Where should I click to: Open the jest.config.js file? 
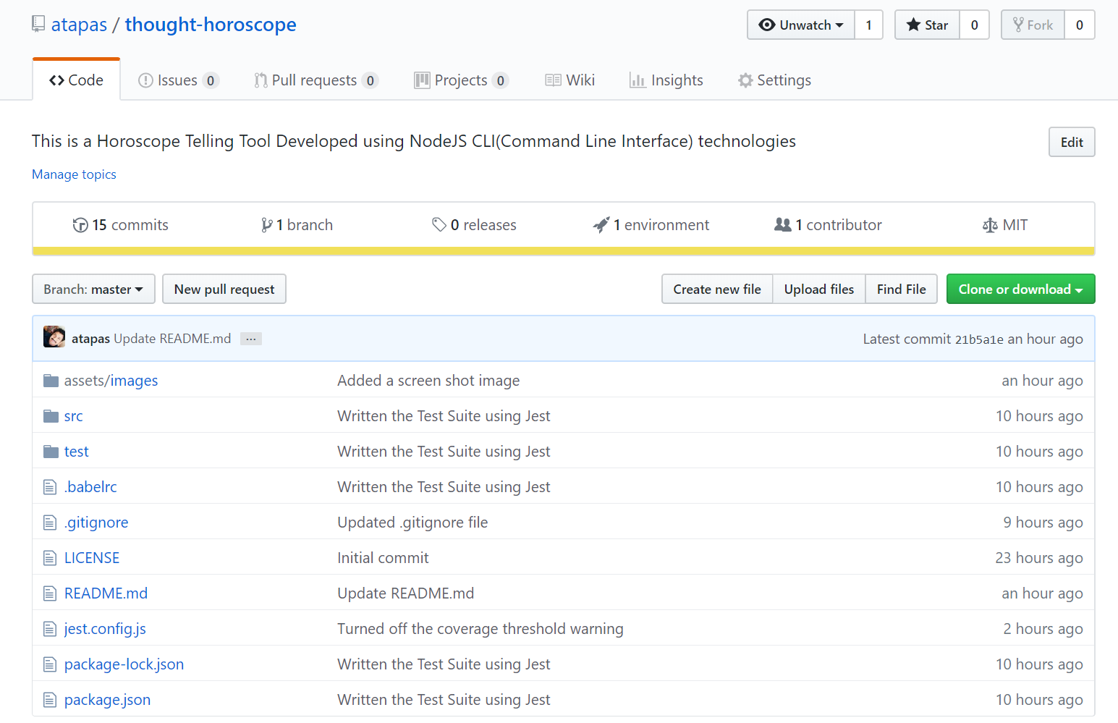(105, 629)
